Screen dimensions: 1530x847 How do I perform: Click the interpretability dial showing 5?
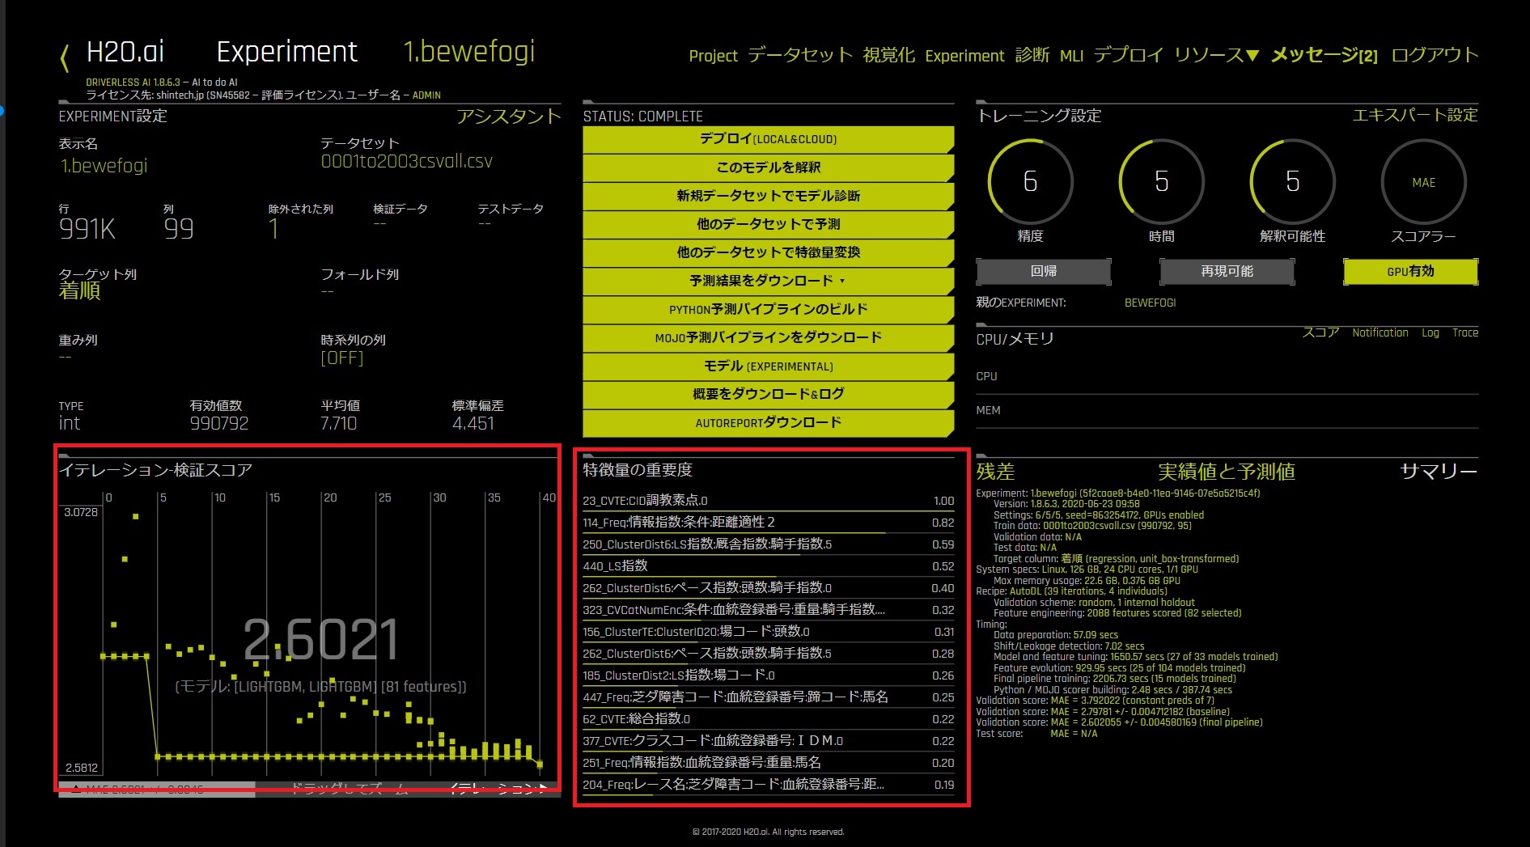point(1292,182)
